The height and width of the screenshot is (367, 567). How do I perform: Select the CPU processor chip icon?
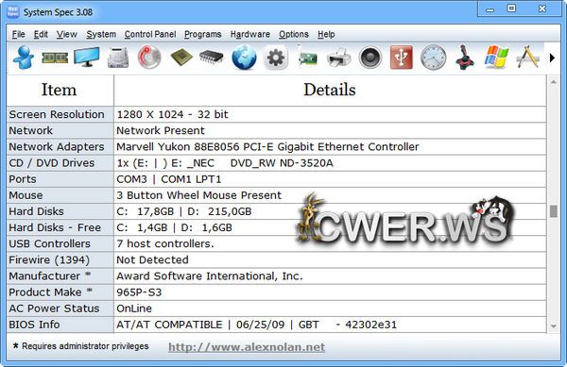(x=181, y=58)
